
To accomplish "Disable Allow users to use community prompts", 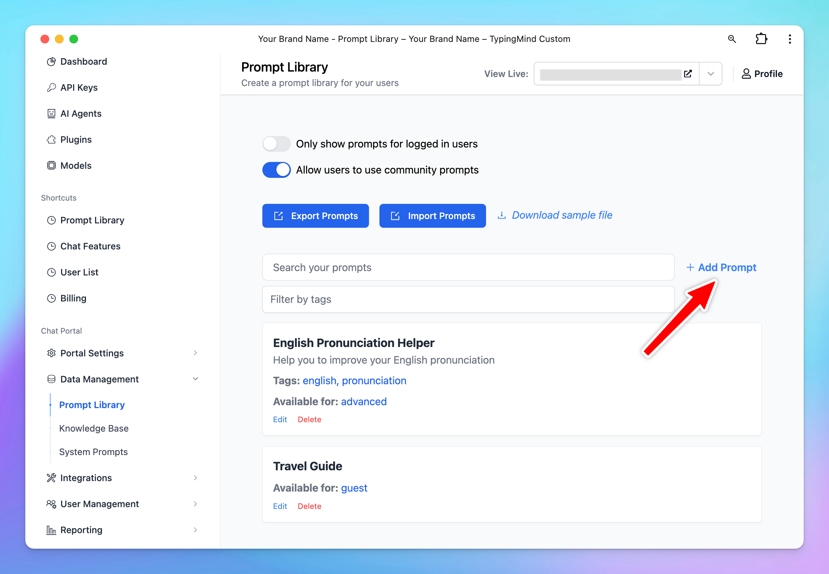I will click(276, 170).
